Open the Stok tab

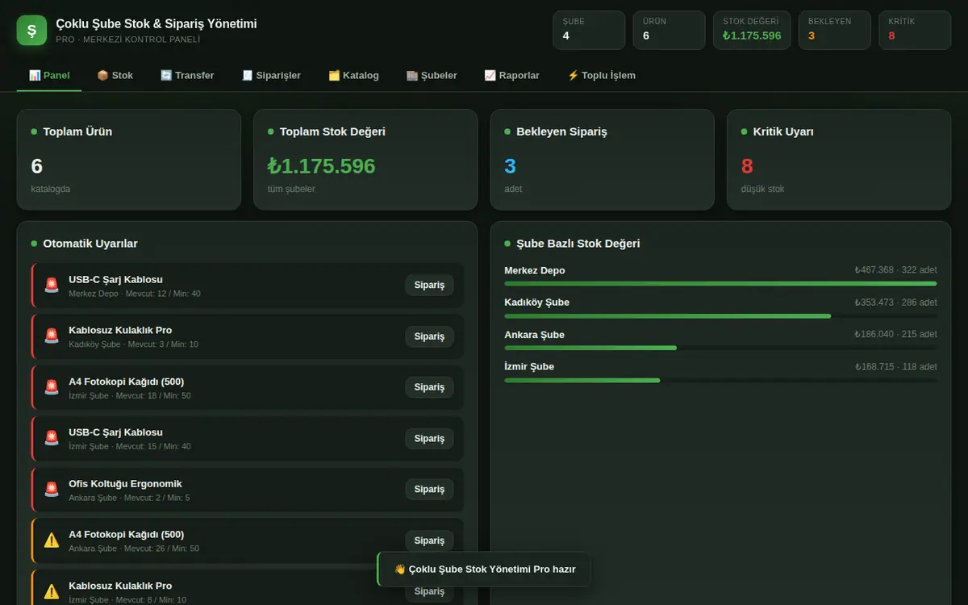pyautogui.click(x=115, y=75)
